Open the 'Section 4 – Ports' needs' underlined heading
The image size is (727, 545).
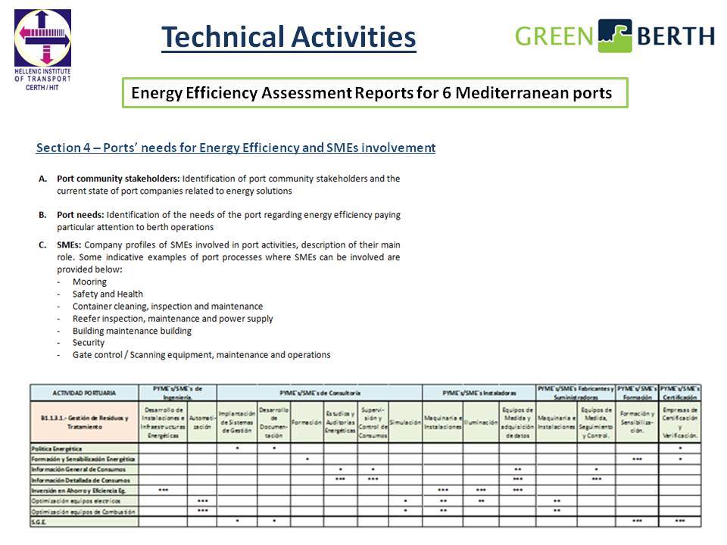pos(236,148)
